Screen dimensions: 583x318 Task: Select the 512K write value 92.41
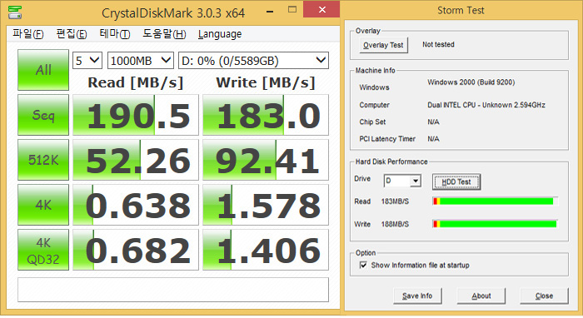[x=266, y=160]
